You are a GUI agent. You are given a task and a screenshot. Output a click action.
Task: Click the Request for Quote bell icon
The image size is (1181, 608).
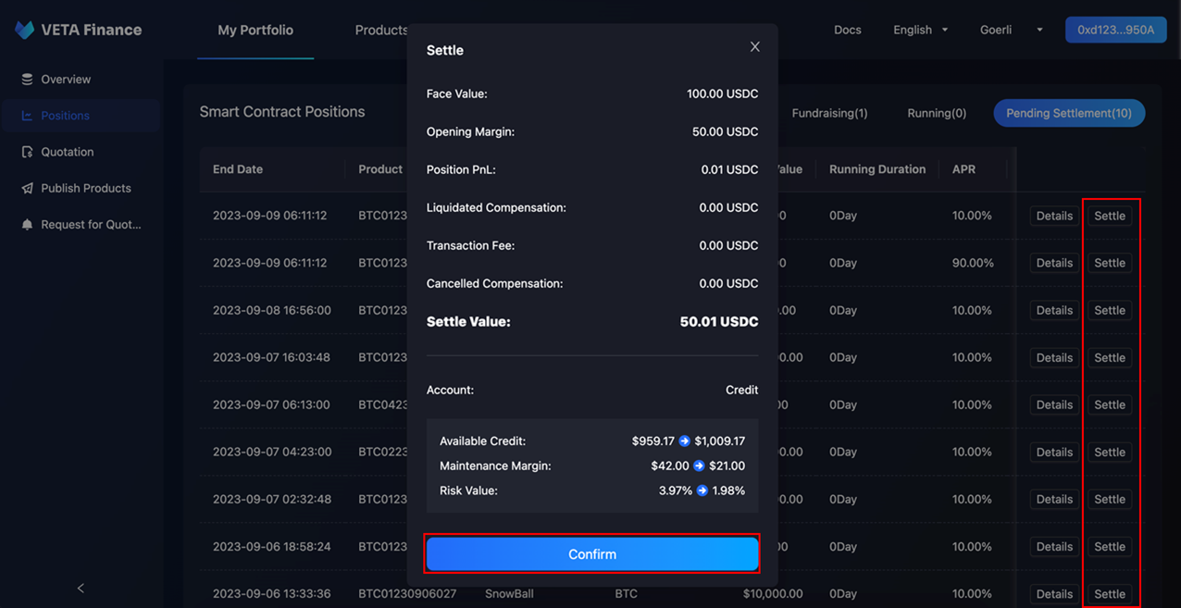coord(27,224)
